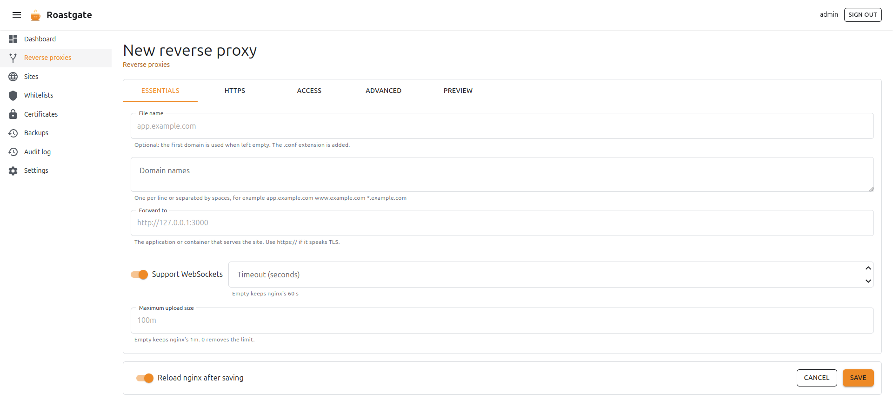The height and width of the screenshot is (406, 893).
Task: Click the Backups history icon
Action: click(x=13, y=133)
